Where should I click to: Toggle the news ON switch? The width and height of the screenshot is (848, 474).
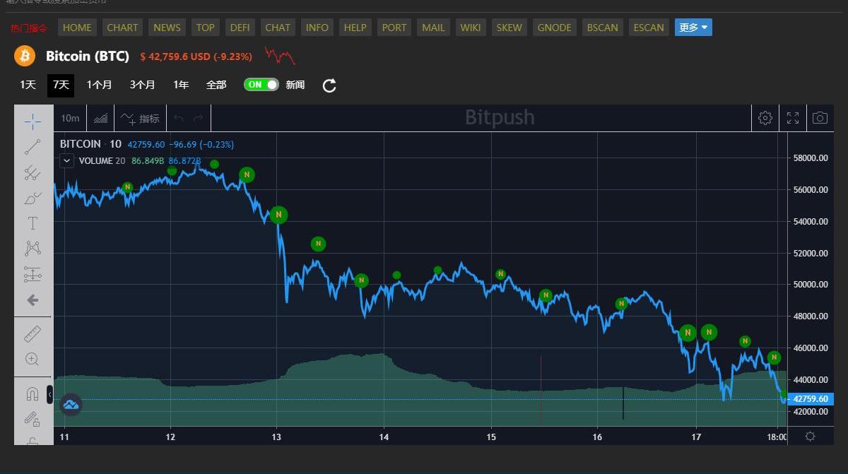pos(261,85)
